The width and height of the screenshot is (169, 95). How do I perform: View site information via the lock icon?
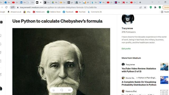click(18, 7)
